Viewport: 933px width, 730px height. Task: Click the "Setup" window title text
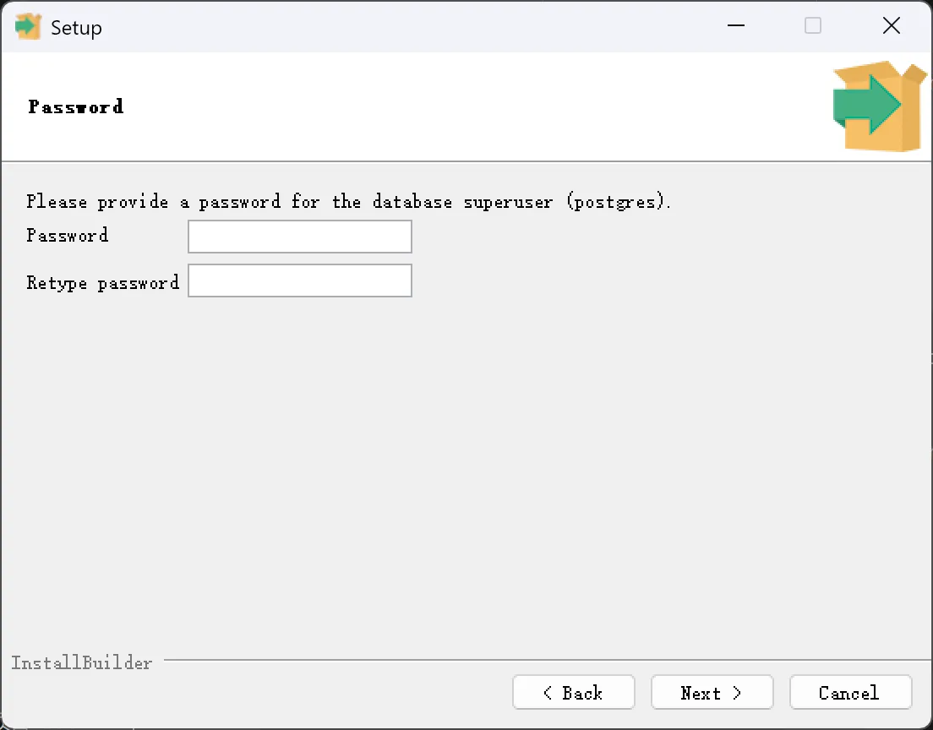click(76, 27)
